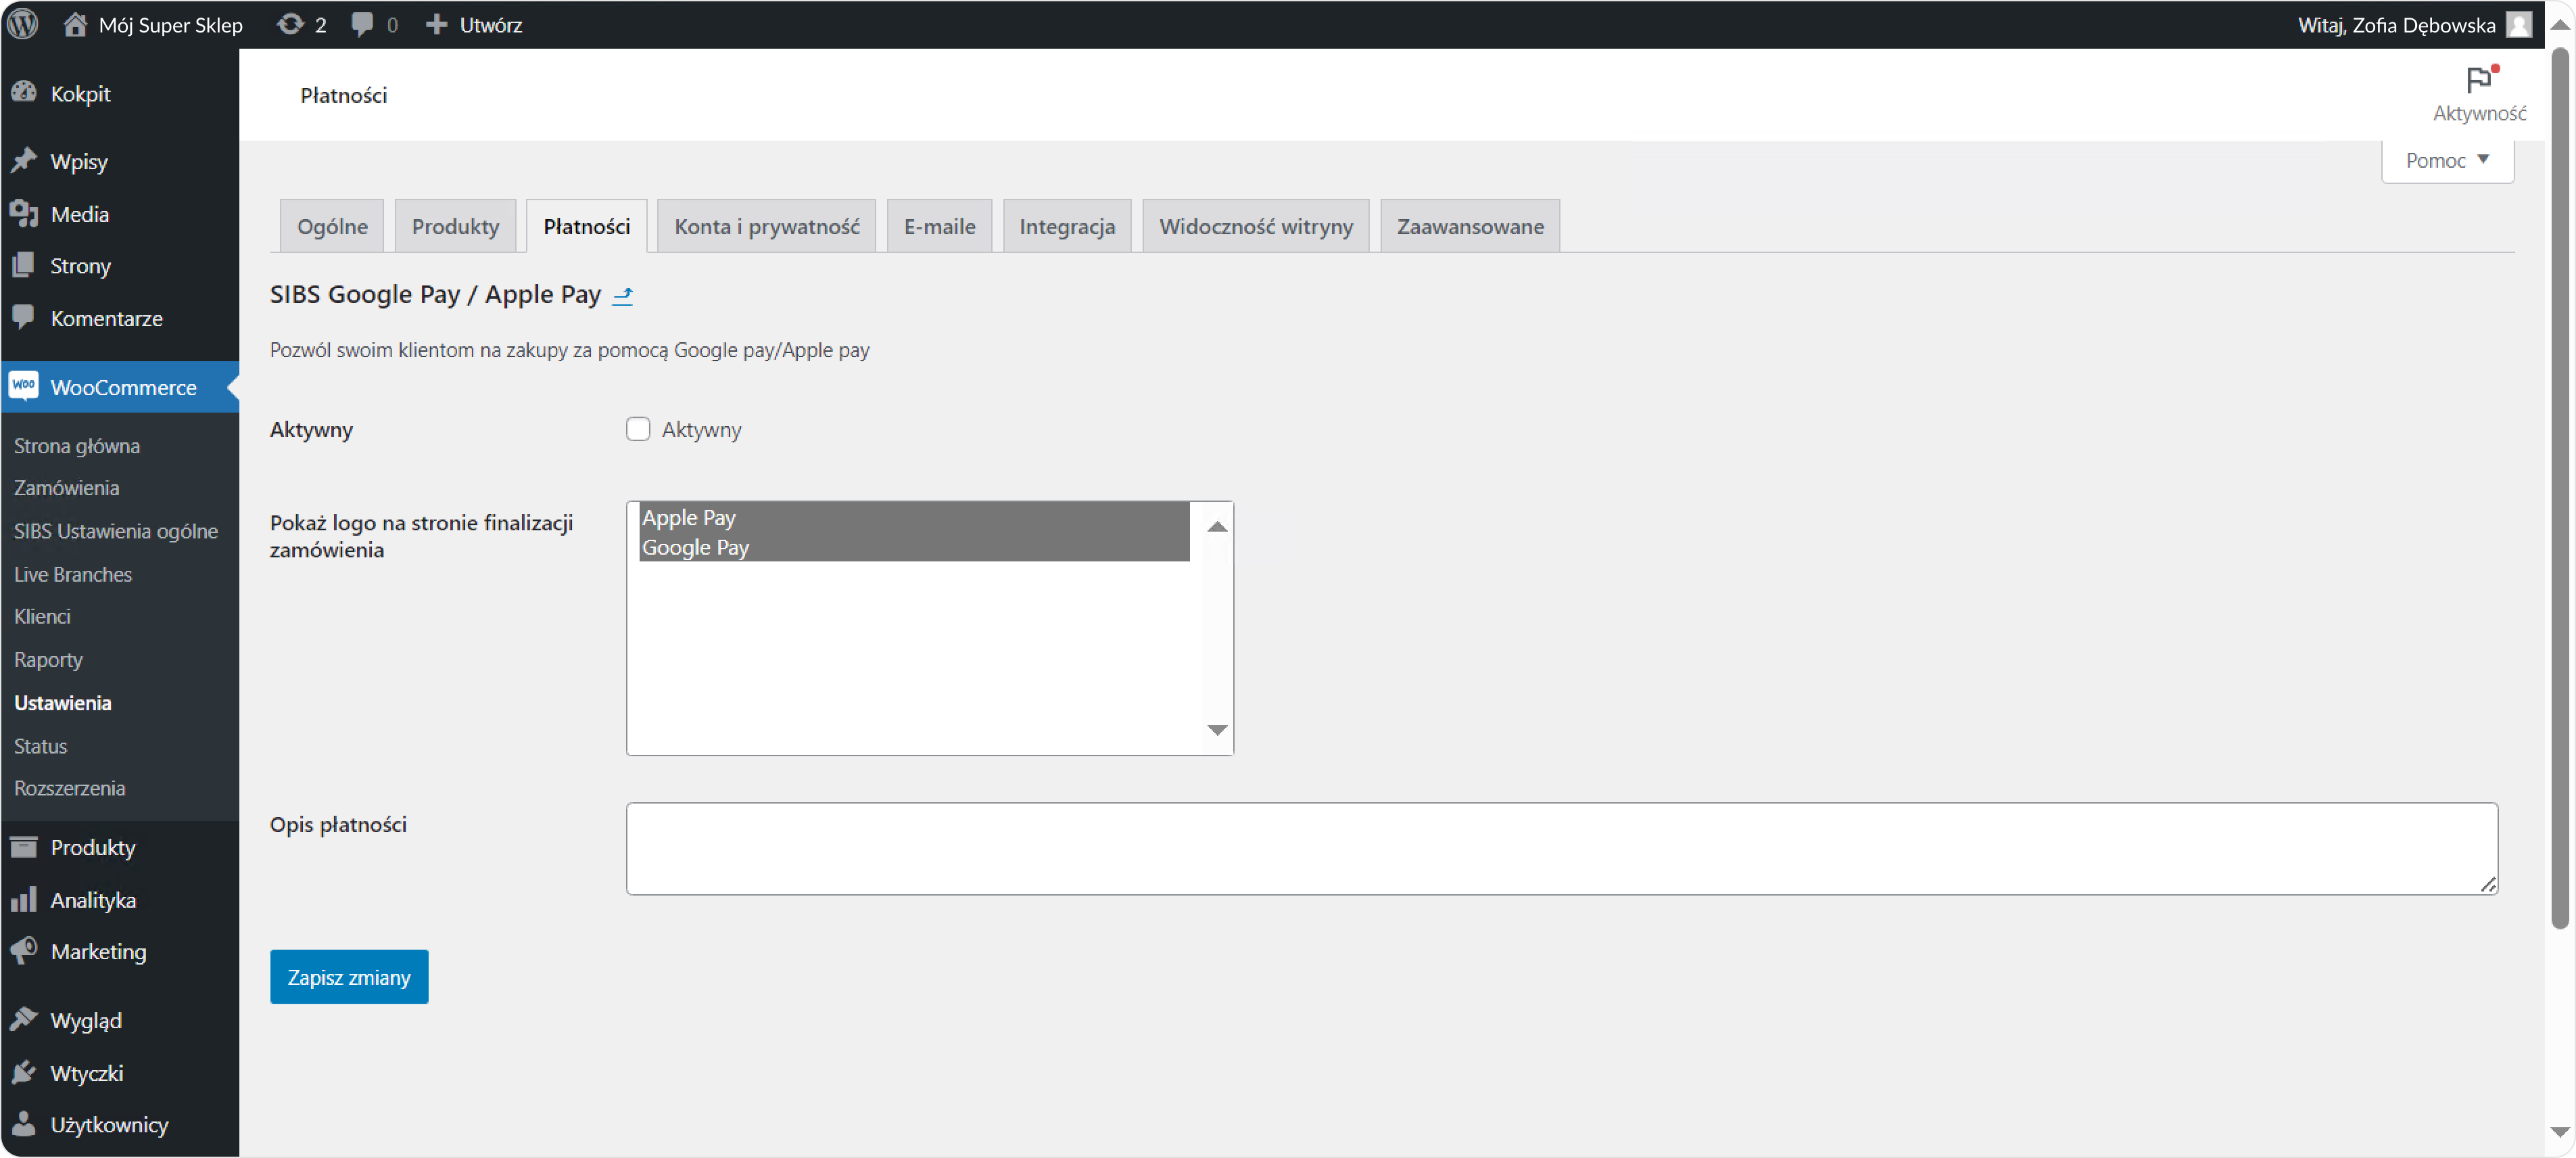Open the Utwórz new content menu

(474, 24)
